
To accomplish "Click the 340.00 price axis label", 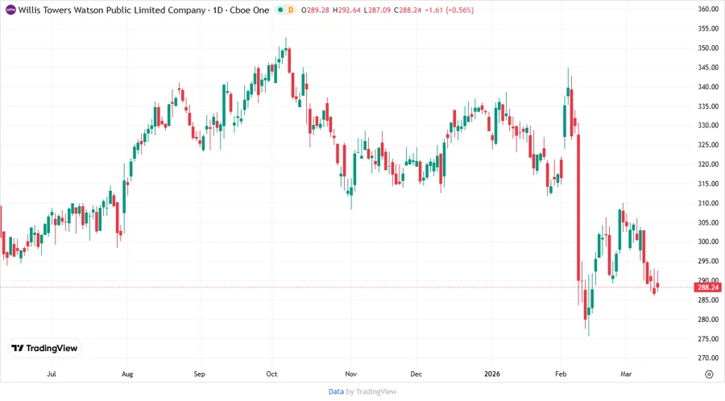I will (708, 87).
